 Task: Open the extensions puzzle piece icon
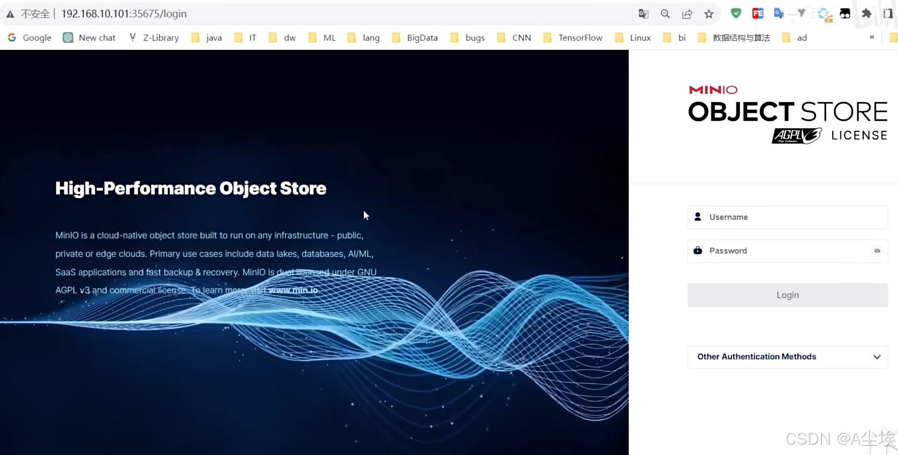[x=866, y=14]
